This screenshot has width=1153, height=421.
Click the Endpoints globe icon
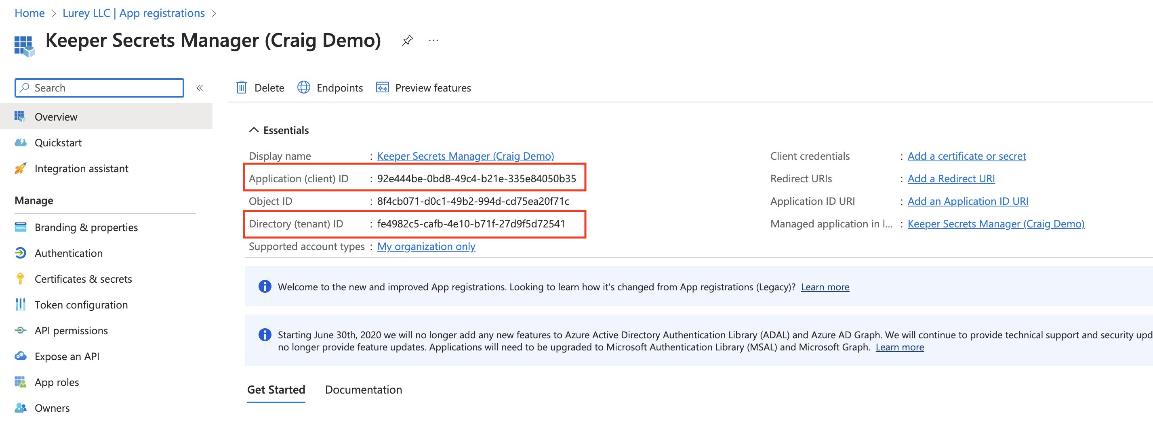303,88
